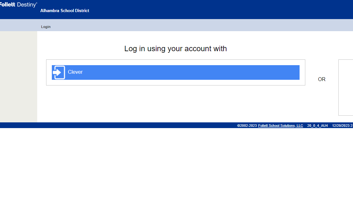Click the ©2002-2023 copyright text

pyautogui.click(x=247, y=126)
